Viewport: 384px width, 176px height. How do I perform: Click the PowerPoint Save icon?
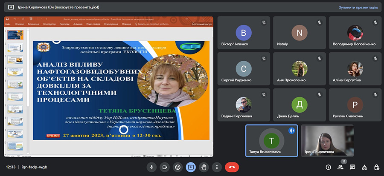coord(7,19)
